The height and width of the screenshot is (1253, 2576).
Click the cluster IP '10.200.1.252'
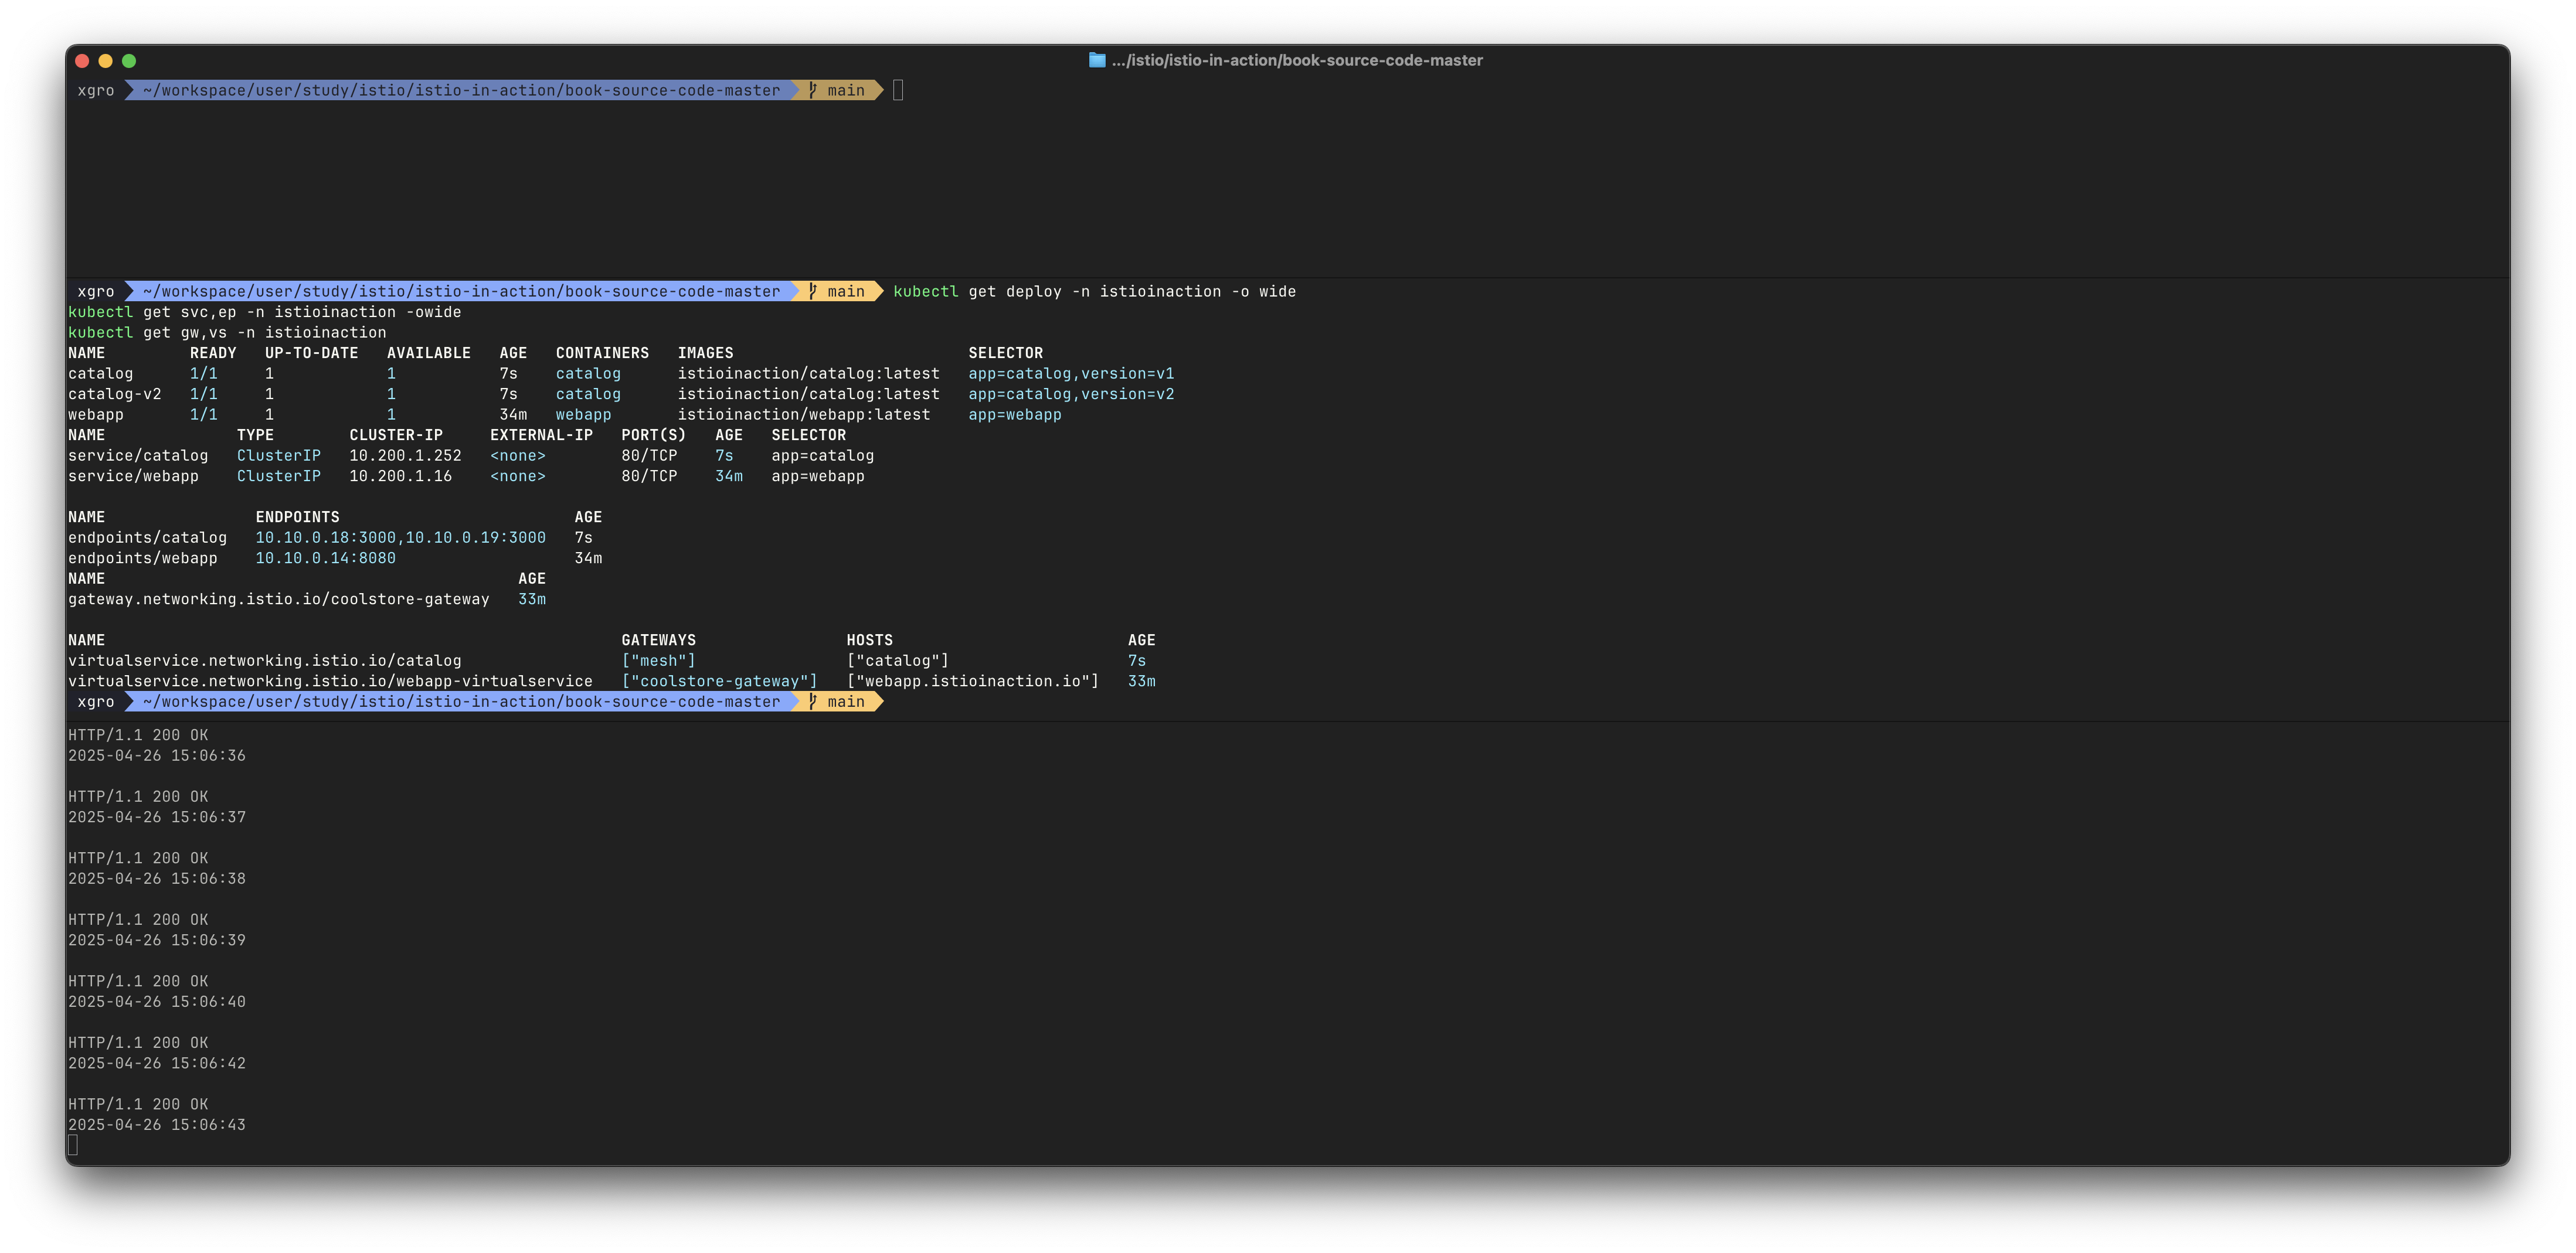[x=405, y=455]
